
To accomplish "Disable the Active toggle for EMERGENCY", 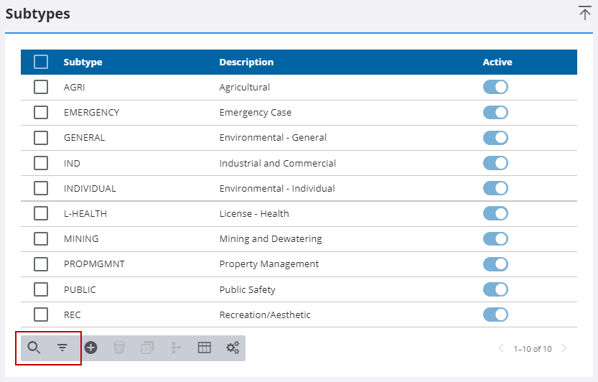I will pyautogui.click(x=495, y=113).
